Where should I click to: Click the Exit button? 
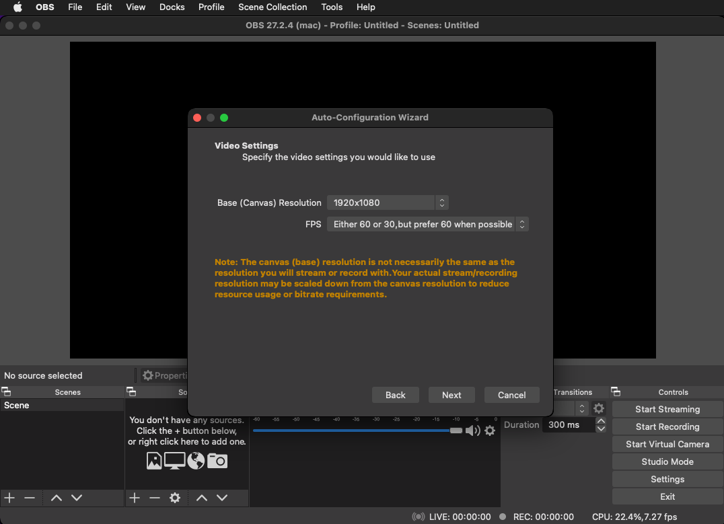(667, 497)
